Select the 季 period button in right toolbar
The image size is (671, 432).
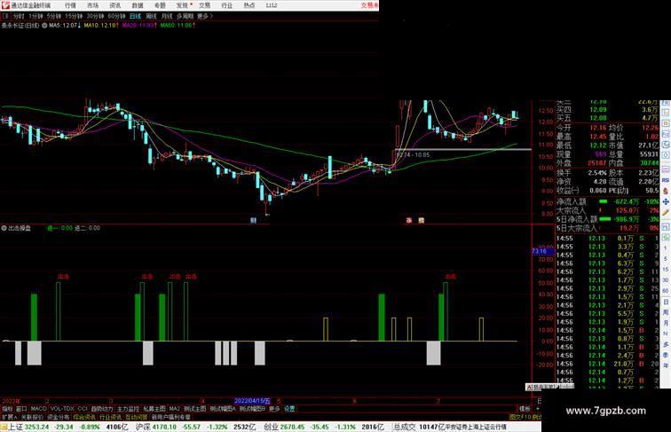pos(666,355)
